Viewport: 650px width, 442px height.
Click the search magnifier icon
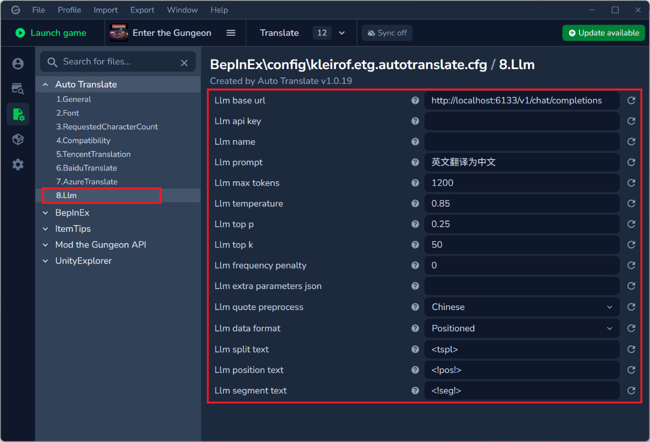52,62
